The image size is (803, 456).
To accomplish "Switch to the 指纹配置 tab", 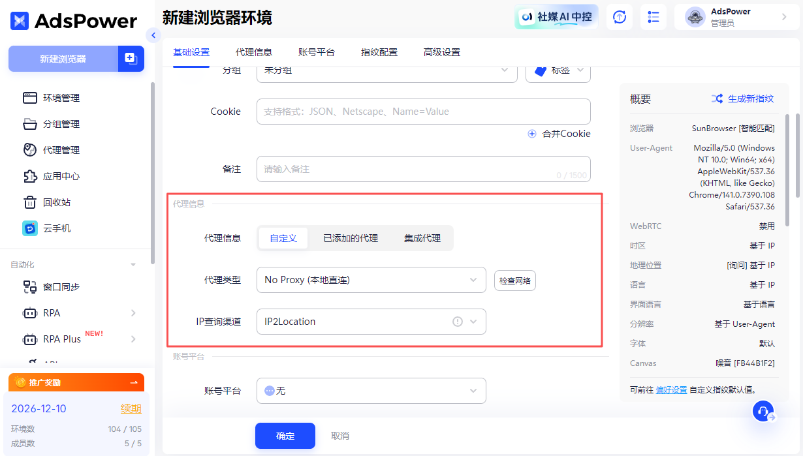I will click(x=379, y=52).
